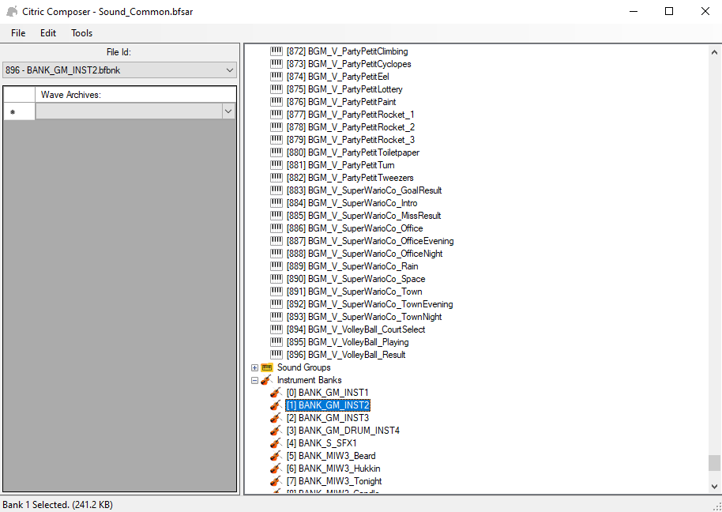Open the Tools menu

[x=82, y=33]
